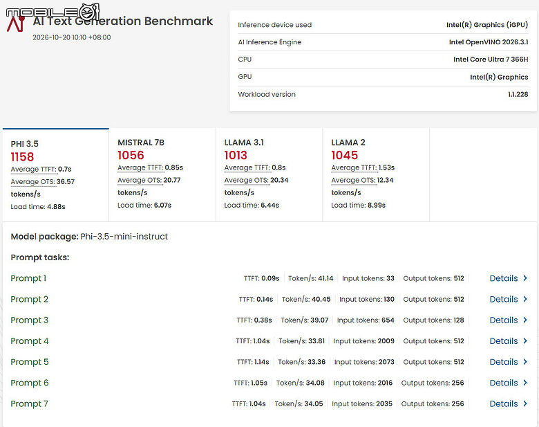
Task: Click Average TTFT label under LLAMA 2
Action: (354, 167)
